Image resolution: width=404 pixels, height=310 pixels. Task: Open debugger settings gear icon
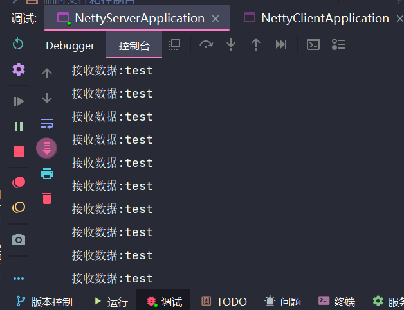pyautogui.click(x=19, y=69)
